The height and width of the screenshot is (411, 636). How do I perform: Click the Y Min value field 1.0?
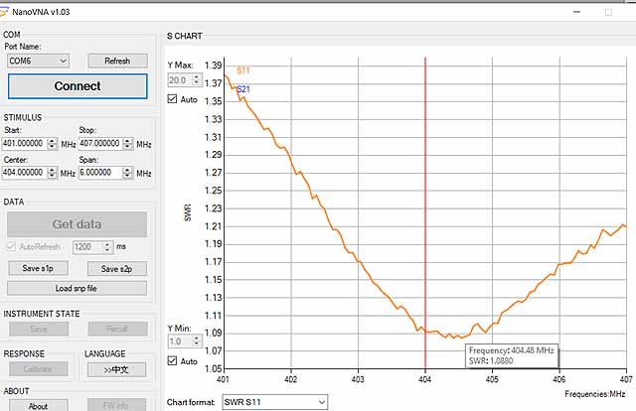click(179, 342)
